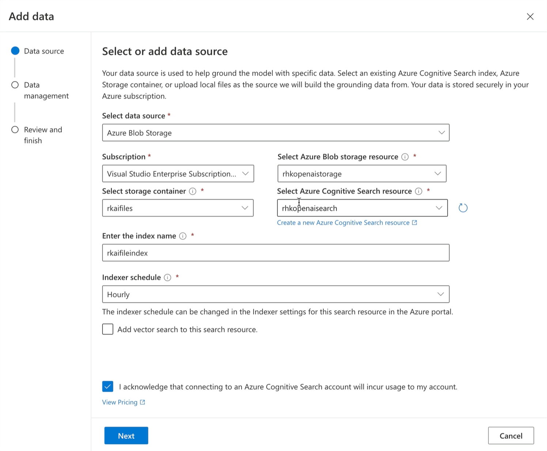Click info icon beside Enter the index name
Viewport: 547px width, 451px height.
pyautogui.click(x=183, y=236)
